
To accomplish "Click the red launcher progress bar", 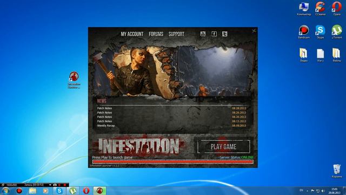I will [173, 162].
